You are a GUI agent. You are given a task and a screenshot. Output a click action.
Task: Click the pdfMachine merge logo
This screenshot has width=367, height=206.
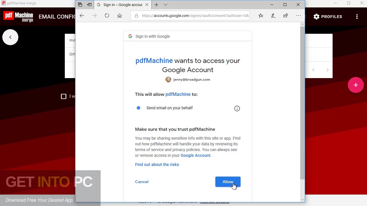coord(18,17)
